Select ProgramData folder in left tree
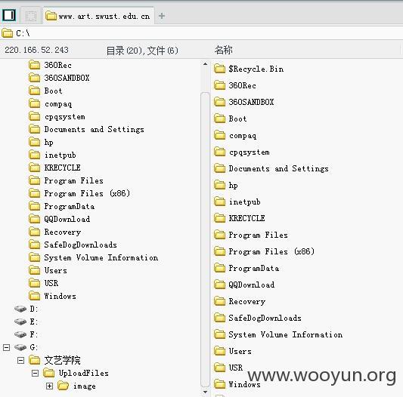This screenshot has width=403, height=397. coord(62,206)
